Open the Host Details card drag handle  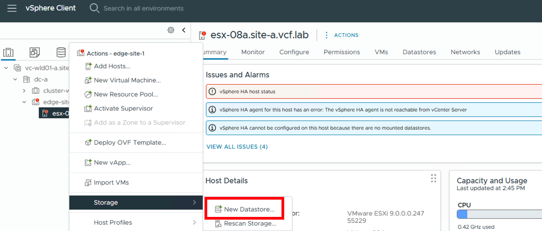(433, 178)
